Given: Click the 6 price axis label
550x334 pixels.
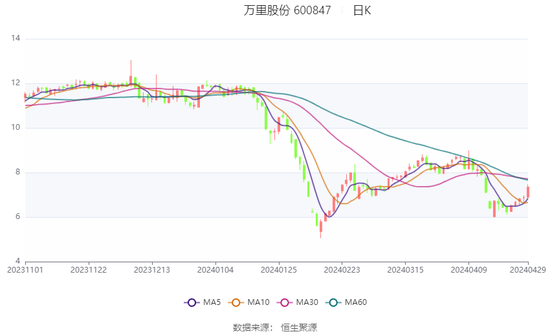Looking at the screenshot, I should (18, 216).
